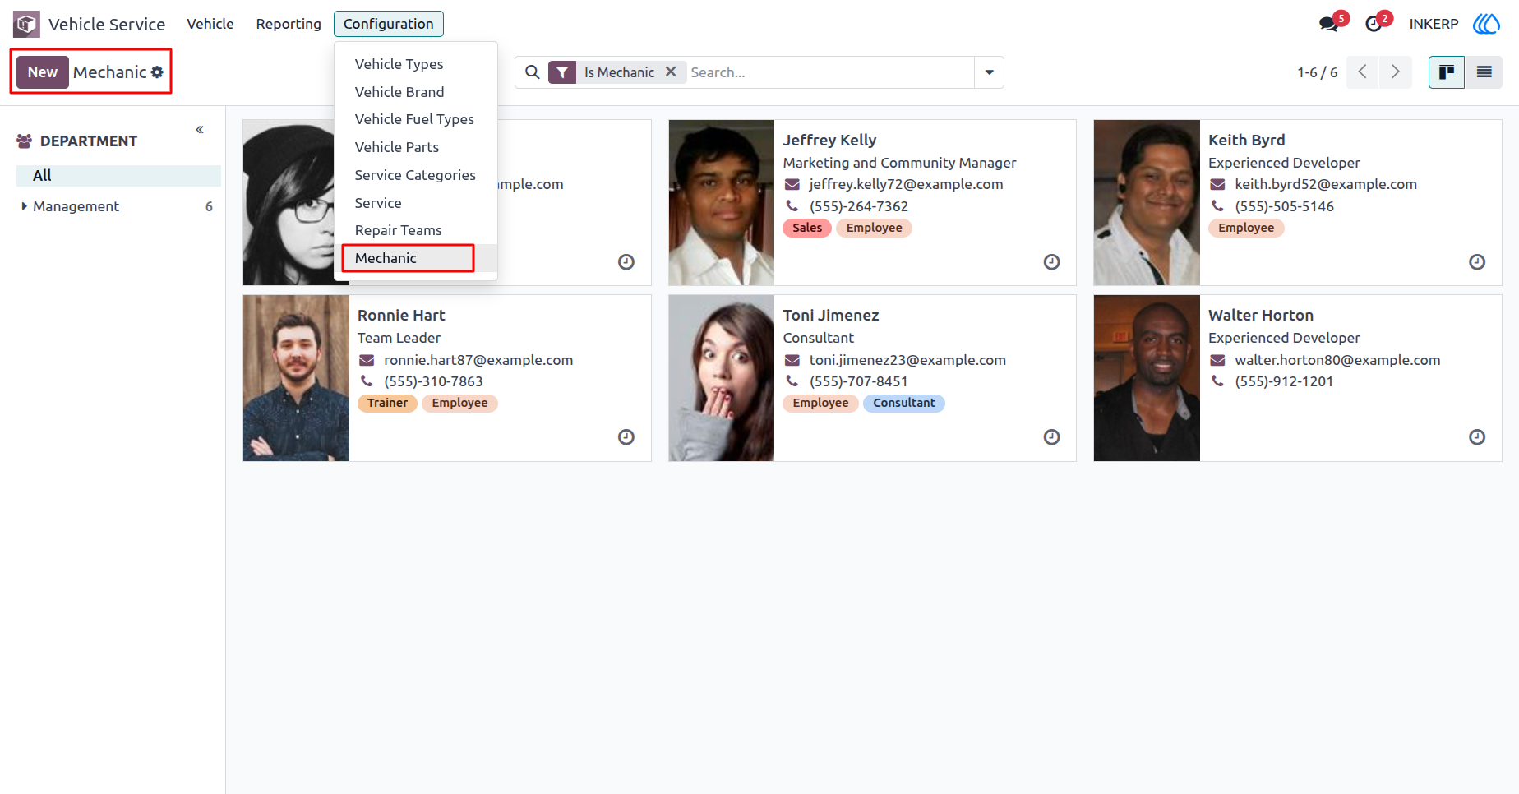Open Walter Horton's employee name
Image resolution: width=1519 pixels, height=794 pixels.
click(x=1261, y=315)
